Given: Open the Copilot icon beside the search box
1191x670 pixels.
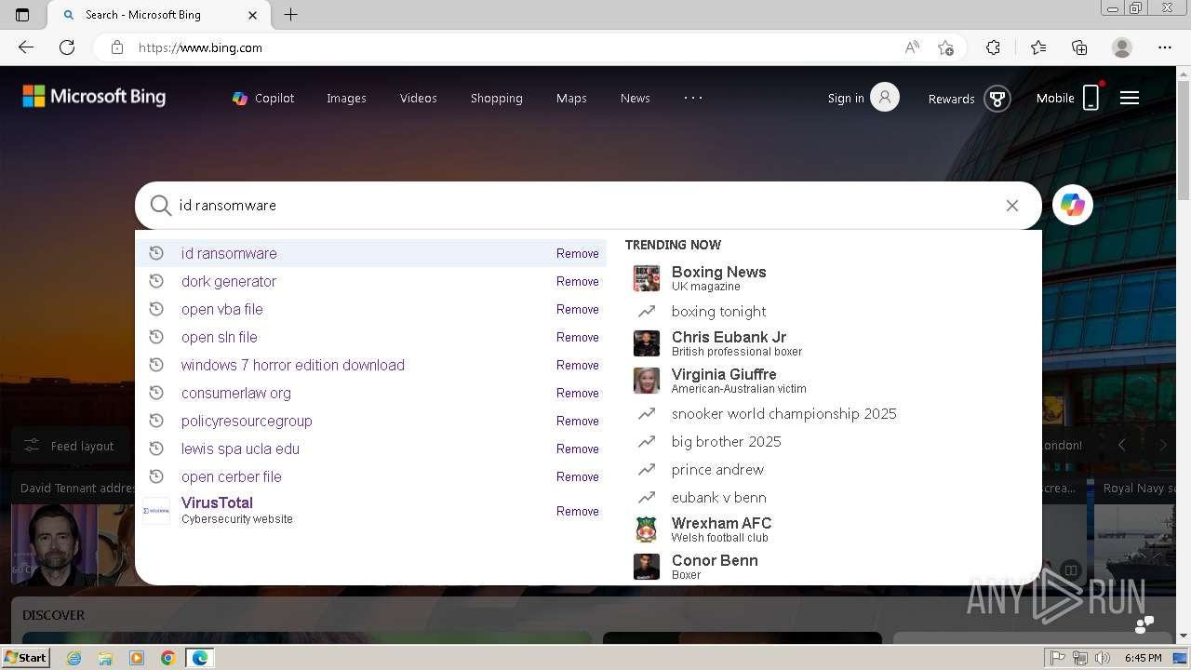Looking at the screenshot, I should pos(1073,206).
